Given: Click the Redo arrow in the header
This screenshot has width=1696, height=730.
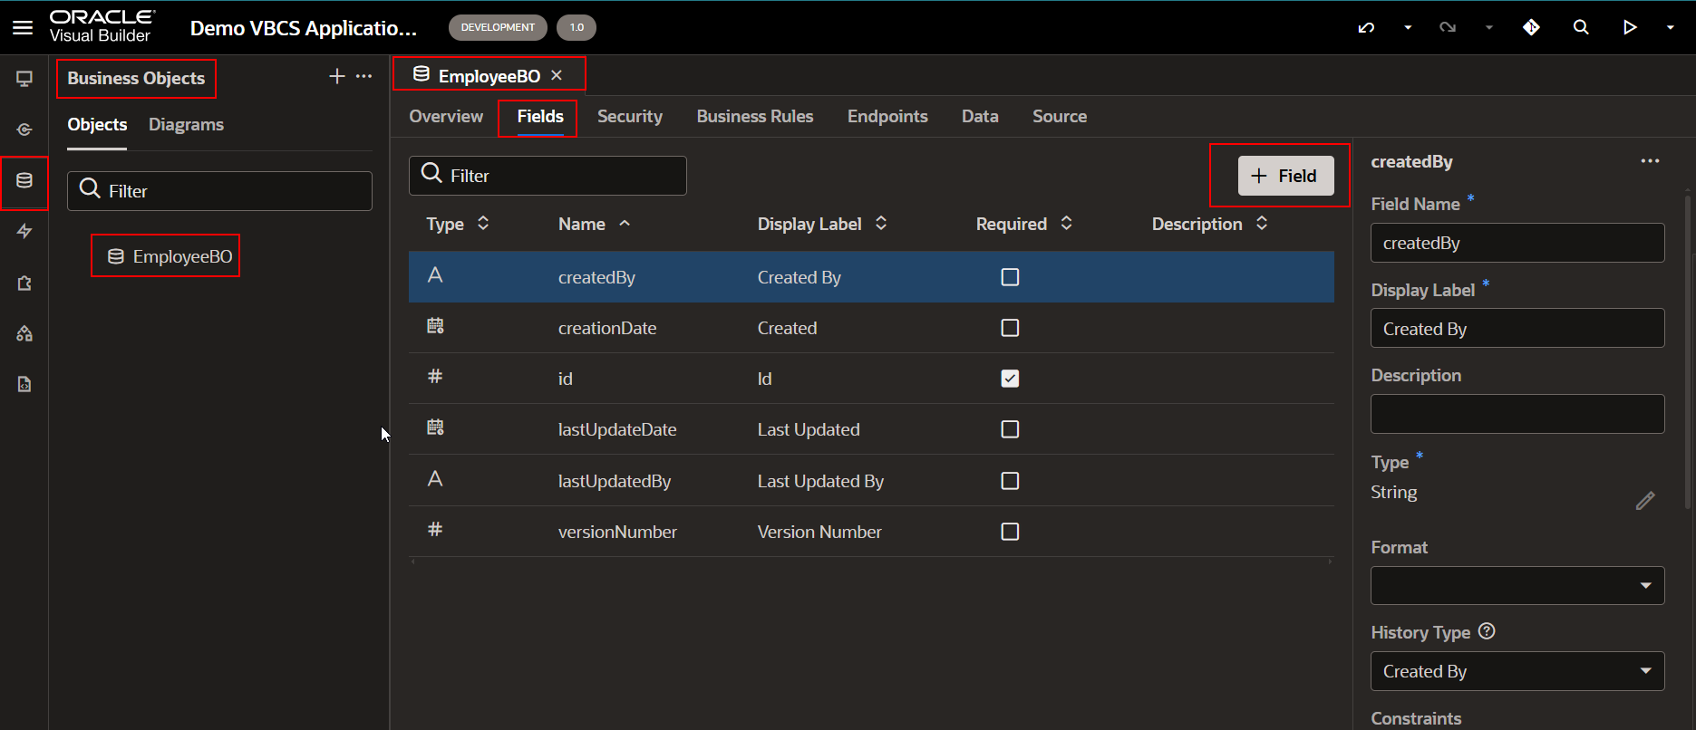Looking at the screenshot, I should tap(1448, 27).
